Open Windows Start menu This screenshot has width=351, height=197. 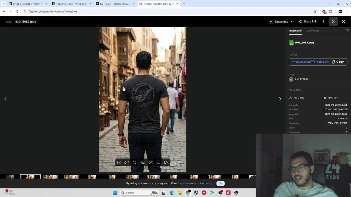click(x=115, y=193)
